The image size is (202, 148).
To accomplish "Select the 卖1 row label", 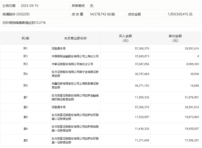I will tap(25, 97).
